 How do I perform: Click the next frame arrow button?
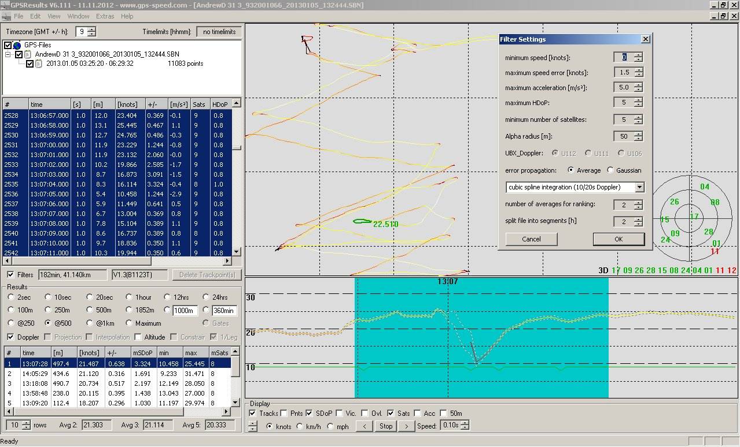[407, 426]
